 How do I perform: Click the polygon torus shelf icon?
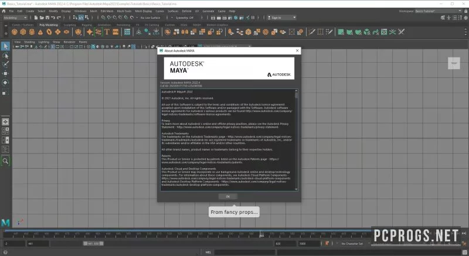(49, 32)
